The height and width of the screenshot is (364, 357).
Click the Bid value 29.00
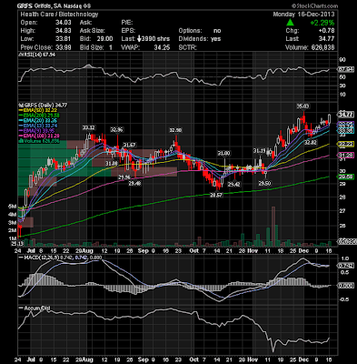point(105,39)
